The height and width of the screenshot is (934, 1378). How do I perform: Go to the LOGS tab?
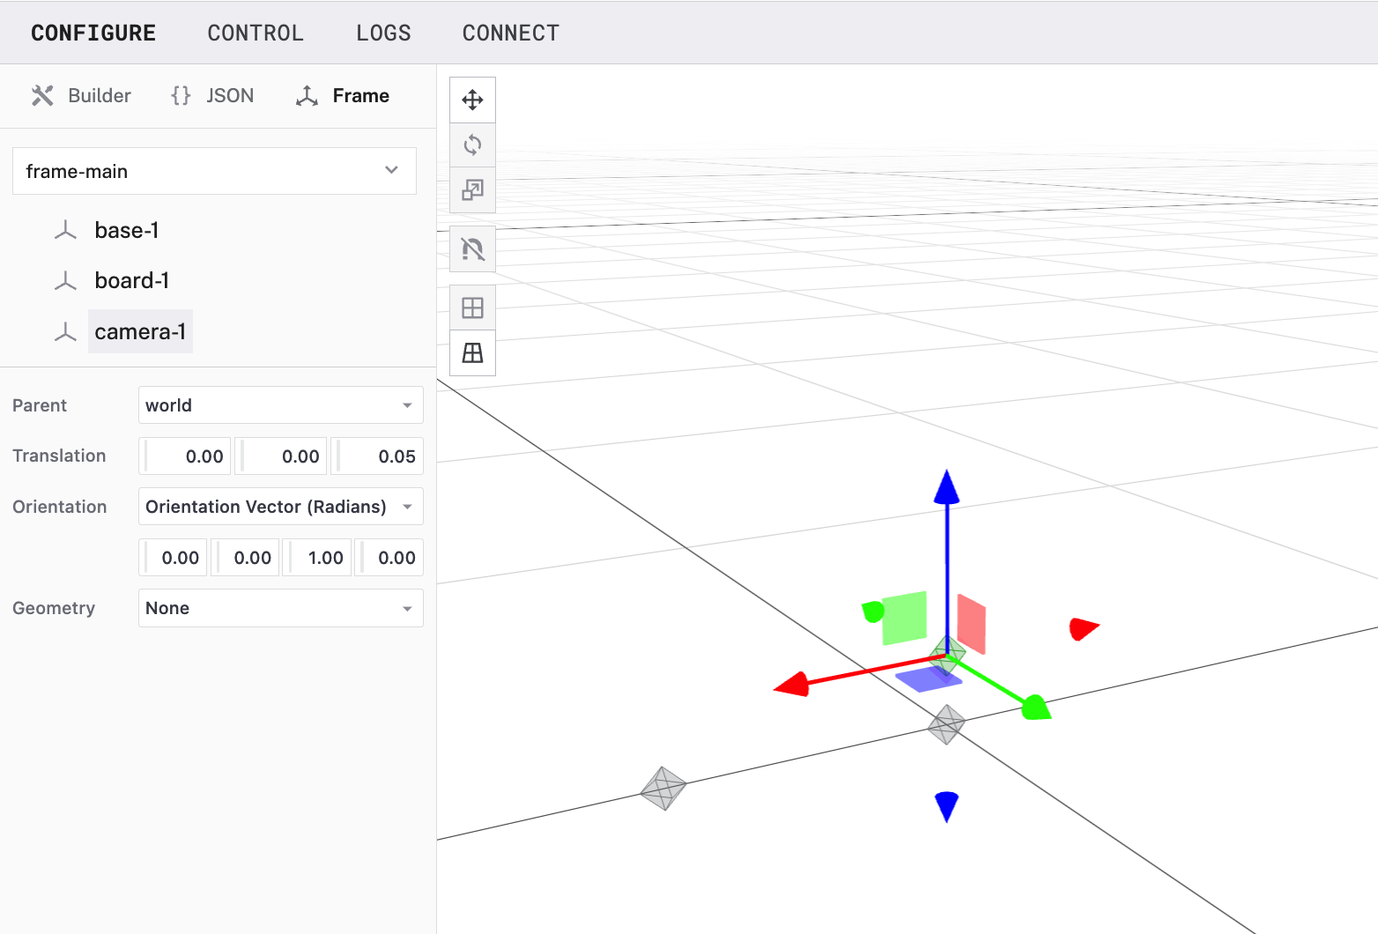point(383,33)
